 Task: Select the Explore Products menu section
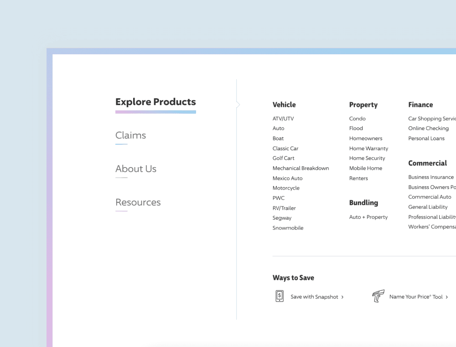click(155, 102)
